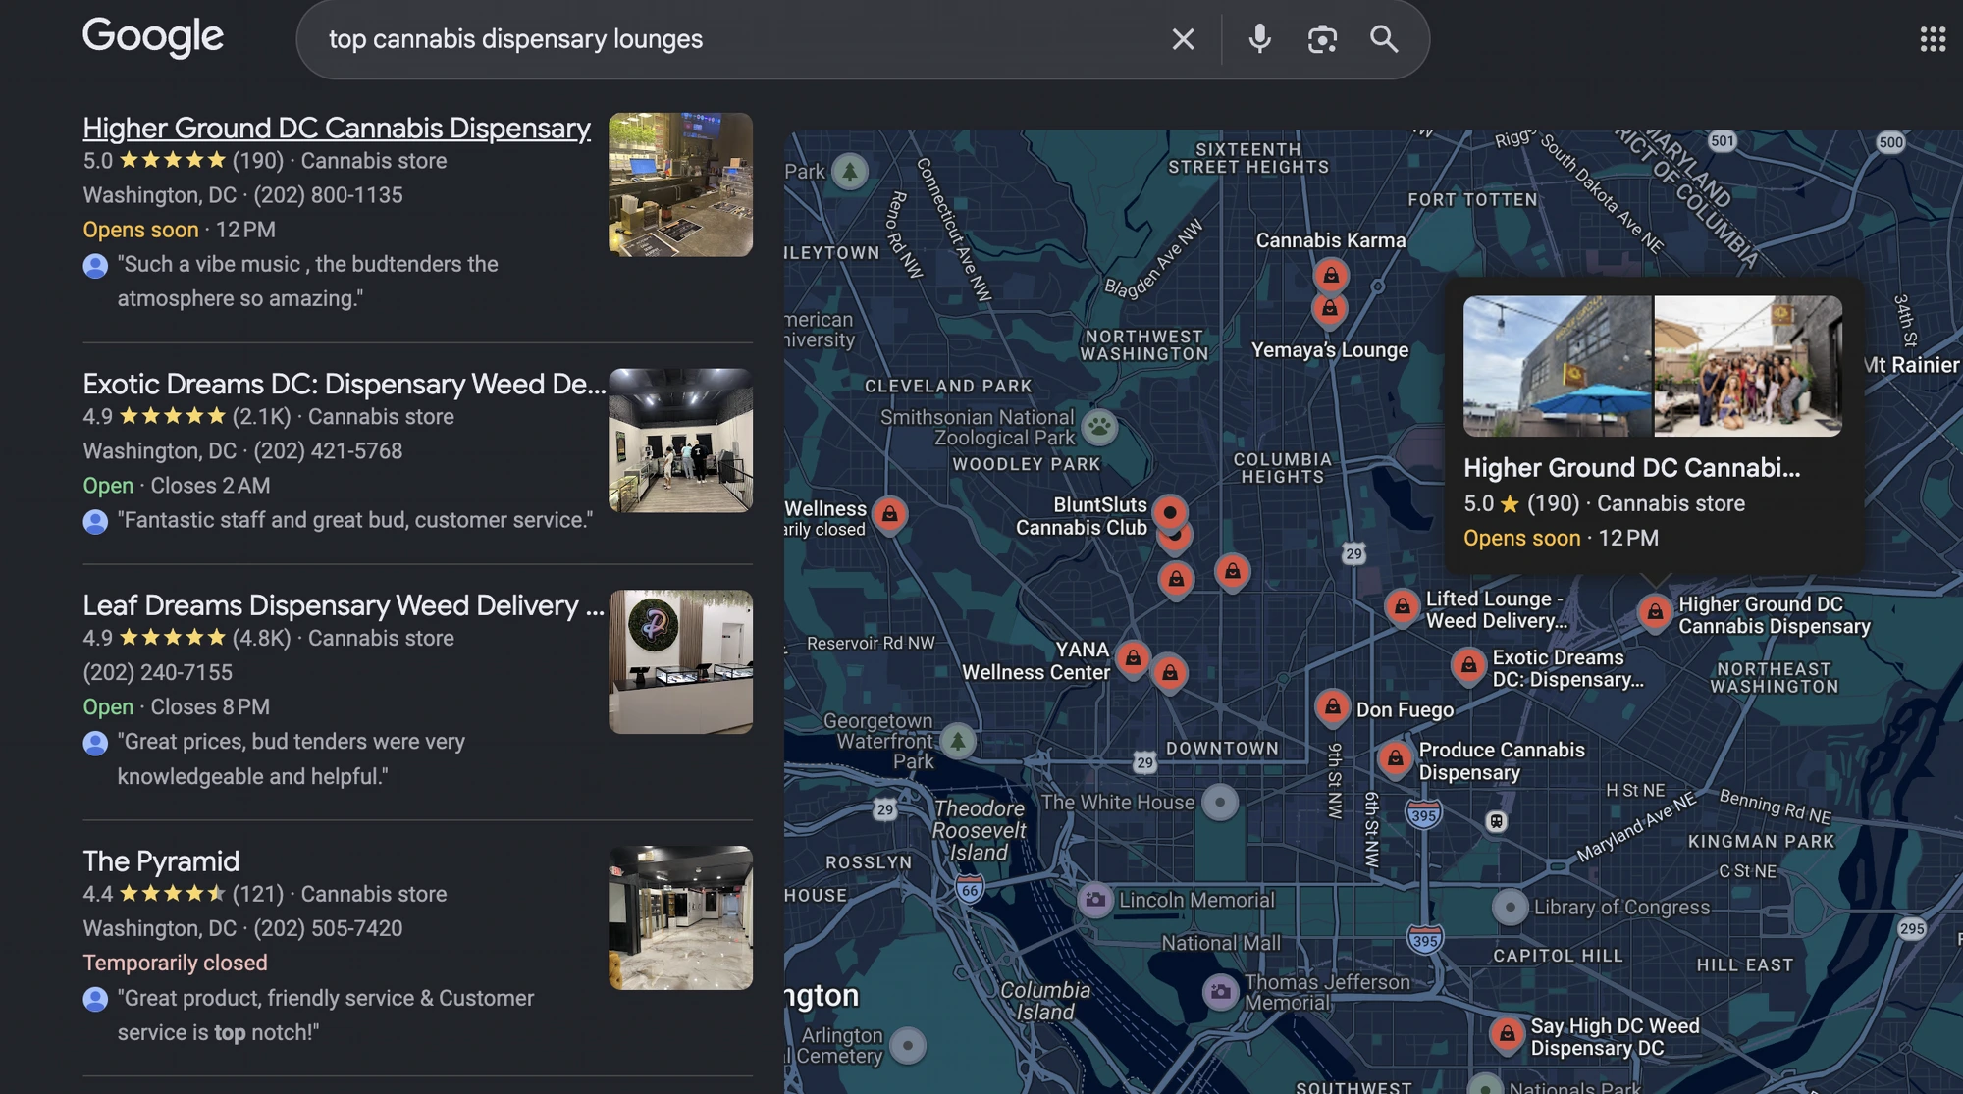Clear the search query with the X icon
1963x1094 pixels.
[1183, 39]
